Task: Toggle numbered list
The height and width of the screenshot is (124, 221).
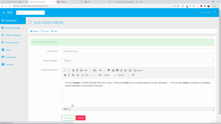Action: [x=83, y=75]
